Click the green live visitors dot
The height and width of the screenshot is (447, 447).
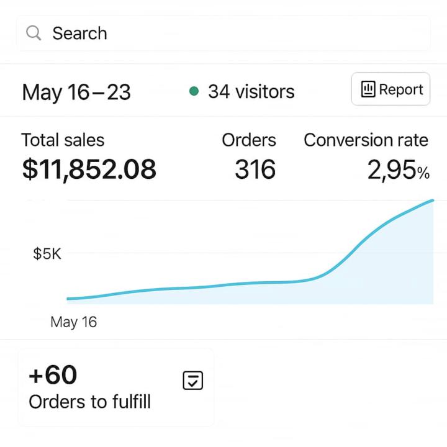[x=194, y=92]
